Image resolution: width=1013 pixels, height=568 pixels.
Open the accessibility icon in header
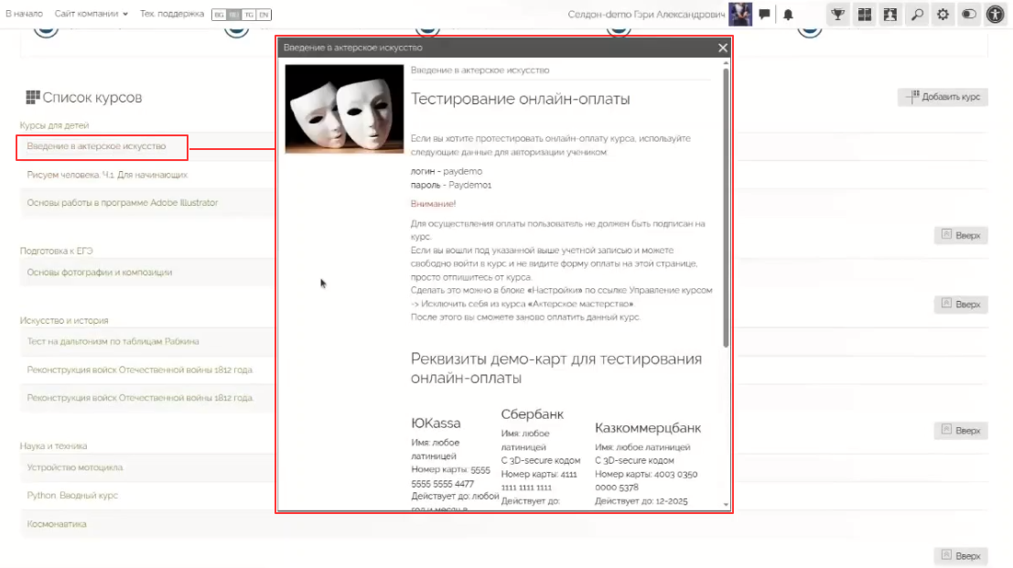pos(996,15)
